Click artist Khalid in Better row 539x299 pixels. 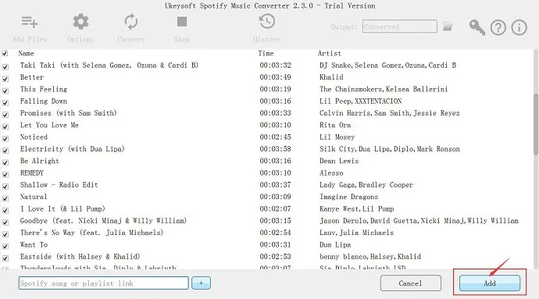pos(331,77)
